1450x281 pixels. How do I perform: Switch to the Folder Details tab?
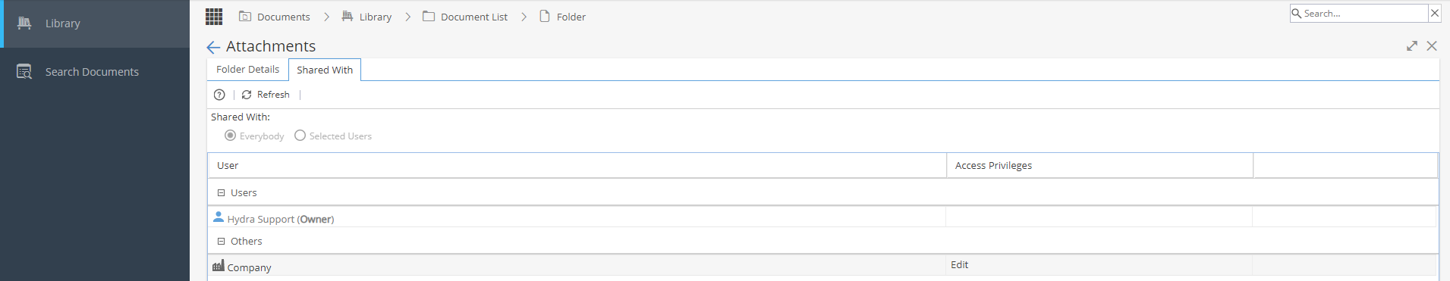[x=247, y=70]
